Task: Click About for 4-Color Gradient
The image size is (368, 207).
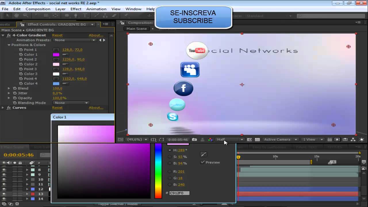Action: 96,35
